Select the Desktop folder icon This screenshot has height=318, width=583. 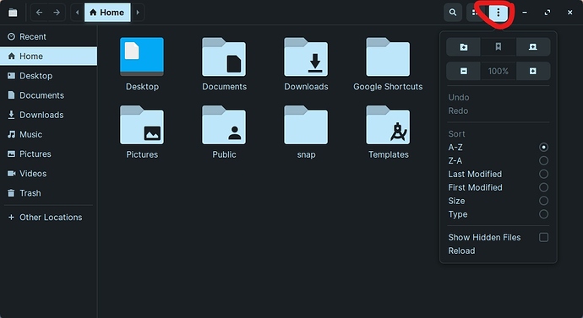[142, 57]
